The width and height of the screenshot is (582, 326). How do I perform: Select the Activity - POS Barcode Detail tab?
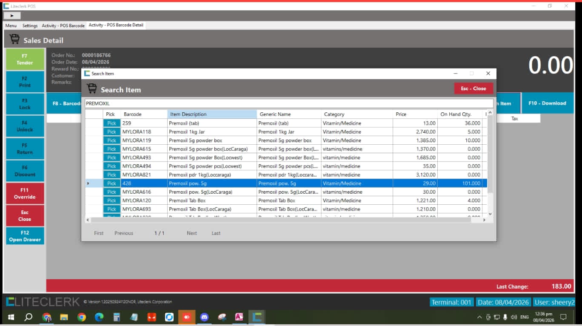pyautogui.click(x=116, y=25)
